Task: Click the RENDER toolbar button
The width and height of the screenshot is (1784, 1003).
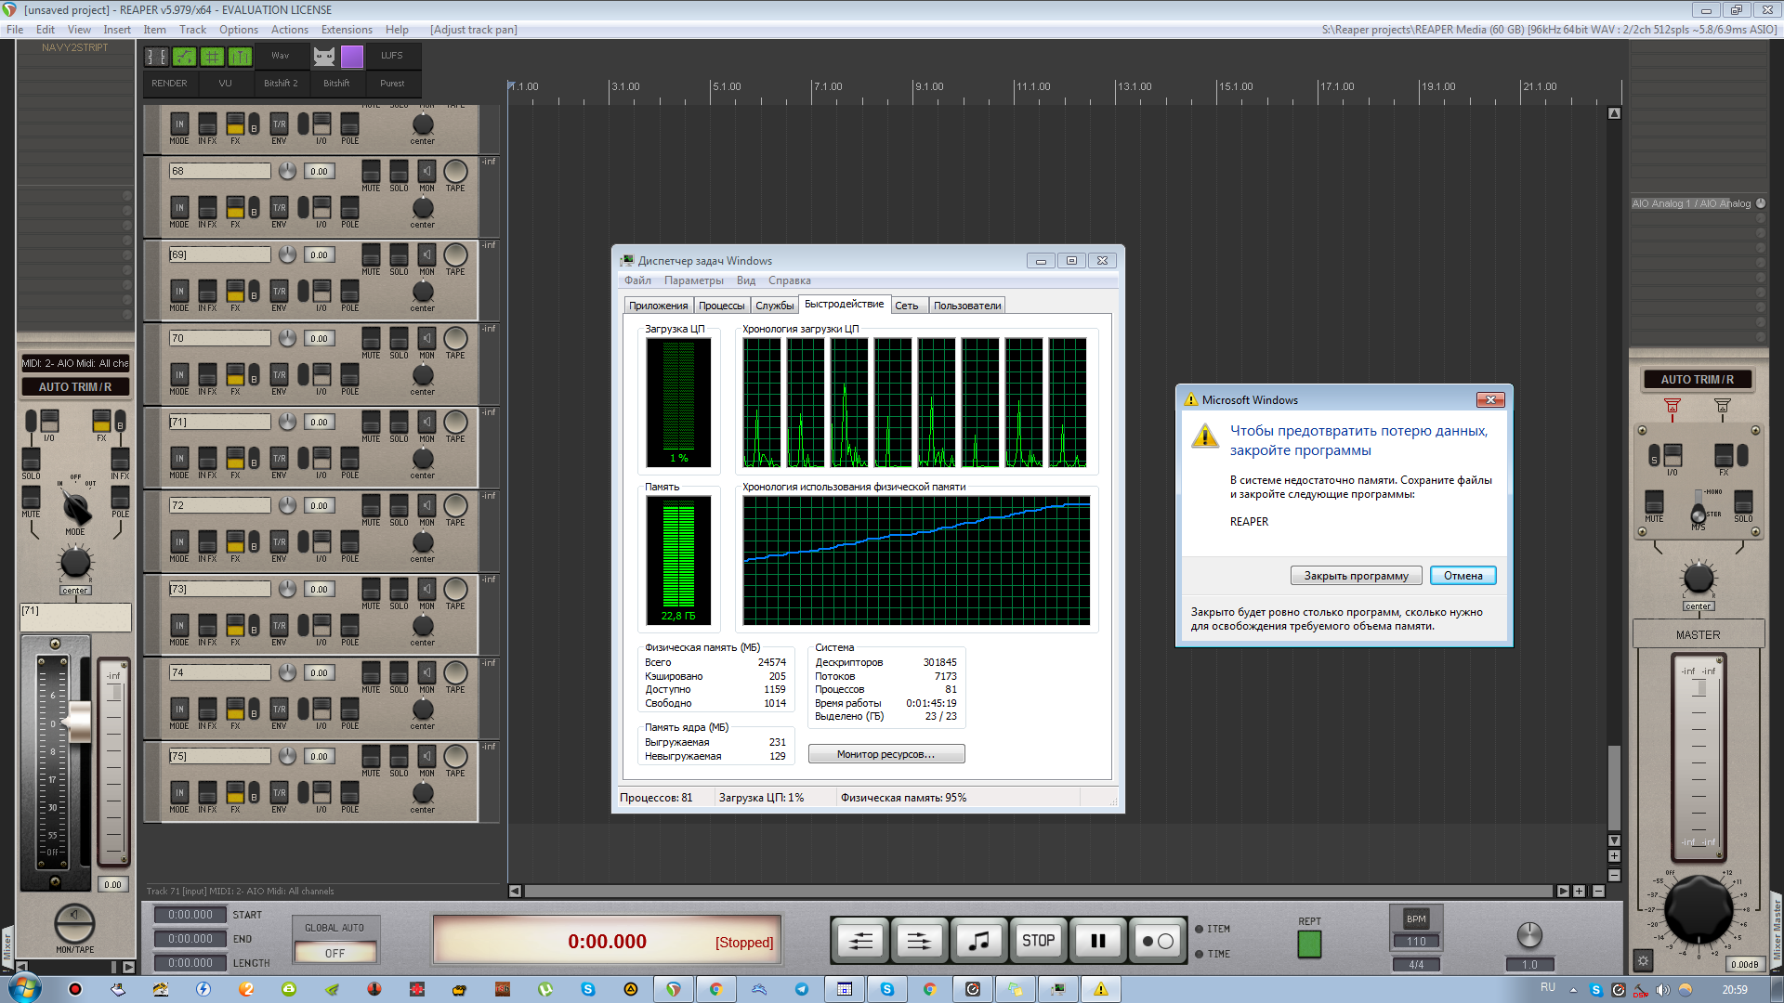Action: pos(169,83)
